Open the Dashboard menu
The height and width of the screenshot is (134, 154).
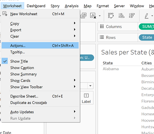[36, 6]
